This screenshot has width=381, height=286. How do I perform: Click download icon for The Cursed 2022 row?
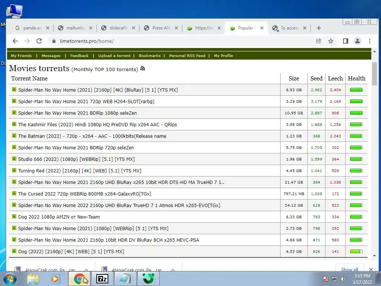(x=14, y=193)
